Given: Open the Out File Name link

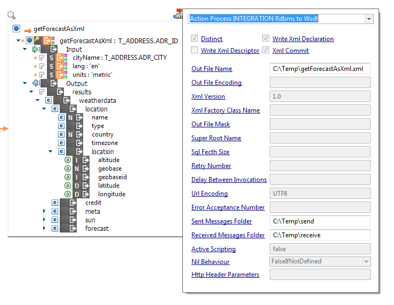Looking at the screenshot, I should 212,69.
